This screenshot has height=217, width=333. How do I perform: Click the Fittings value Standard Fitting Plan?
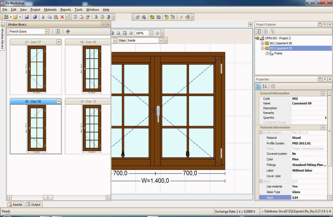point(309,165)
